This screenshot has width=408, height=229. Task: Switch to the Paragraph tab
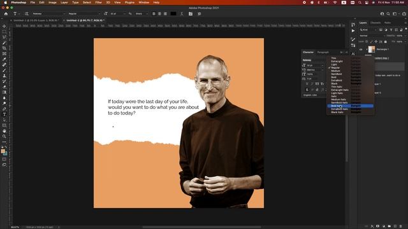point(323,52)
